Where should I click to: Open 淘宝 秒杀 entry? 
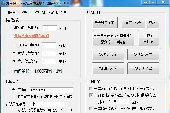(134, 22)
